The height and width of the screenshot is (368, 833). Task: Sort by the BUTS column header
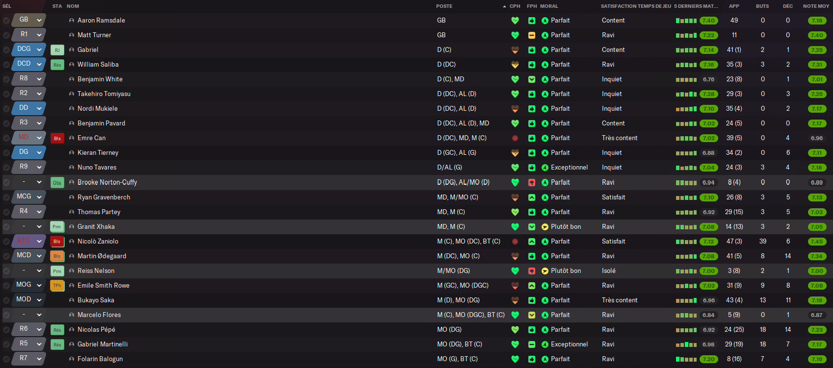coord(762,6)
